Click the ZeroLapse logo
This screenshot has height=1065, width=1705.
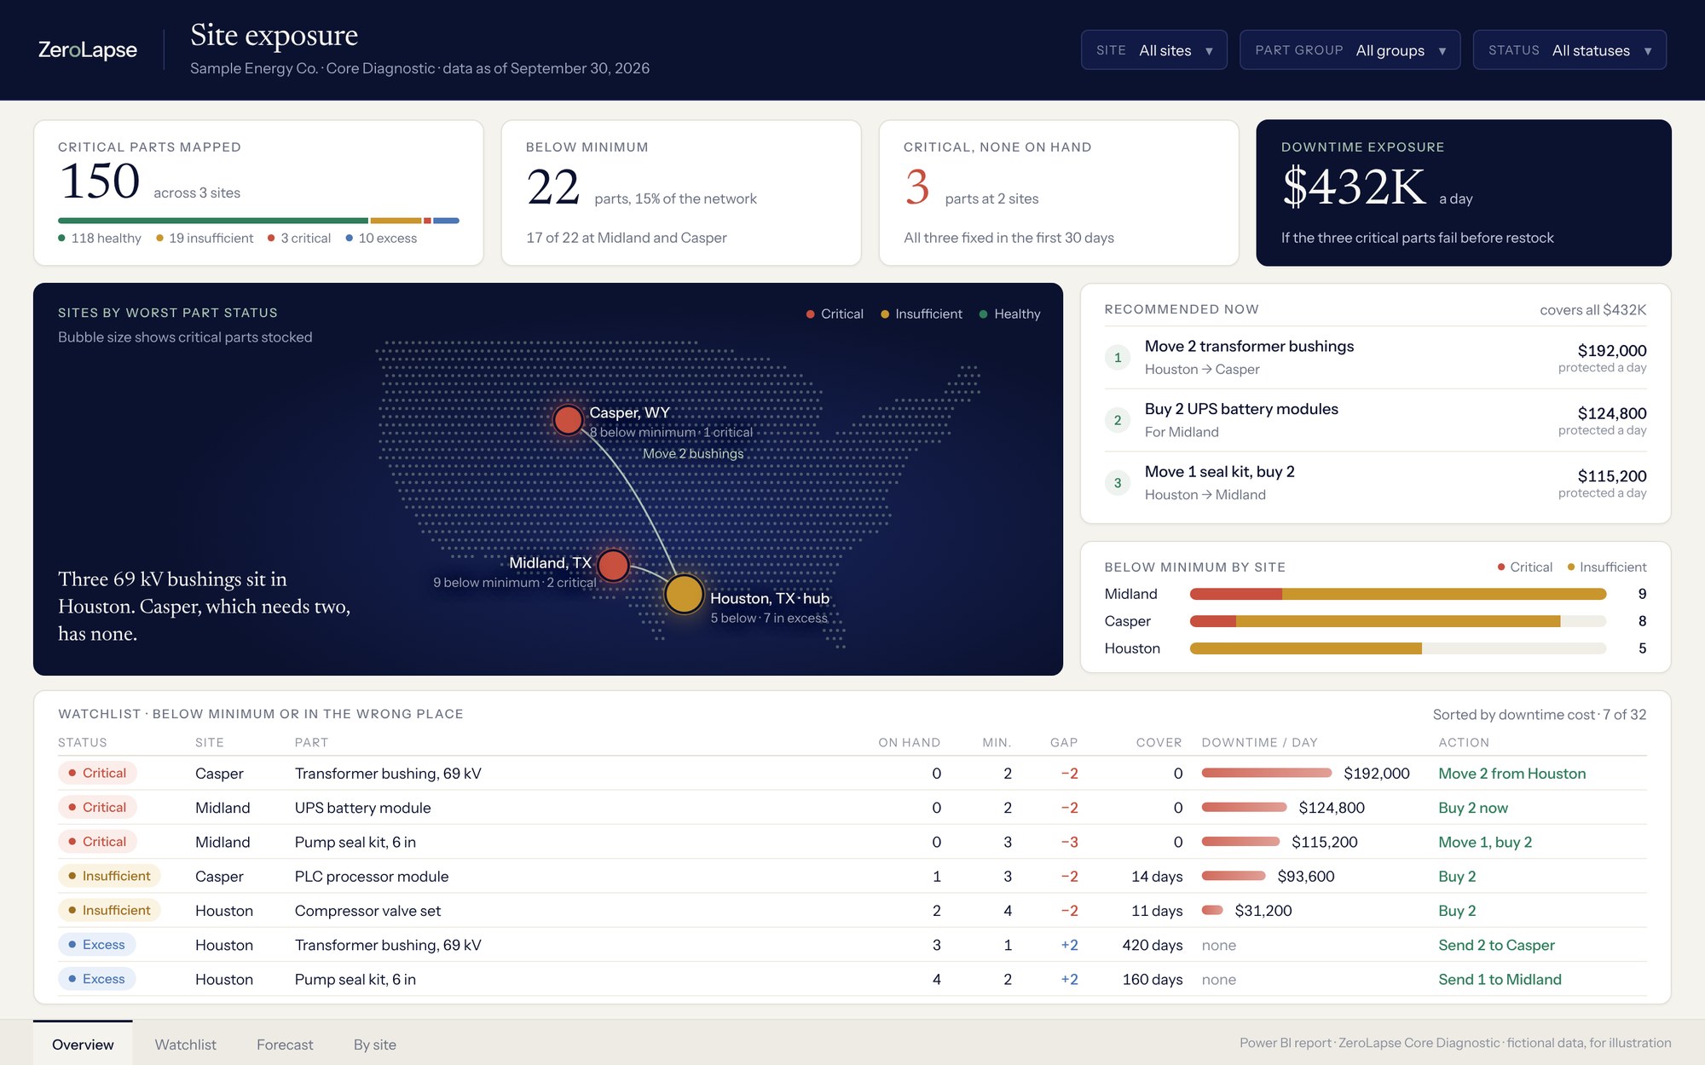coord(88,49)
